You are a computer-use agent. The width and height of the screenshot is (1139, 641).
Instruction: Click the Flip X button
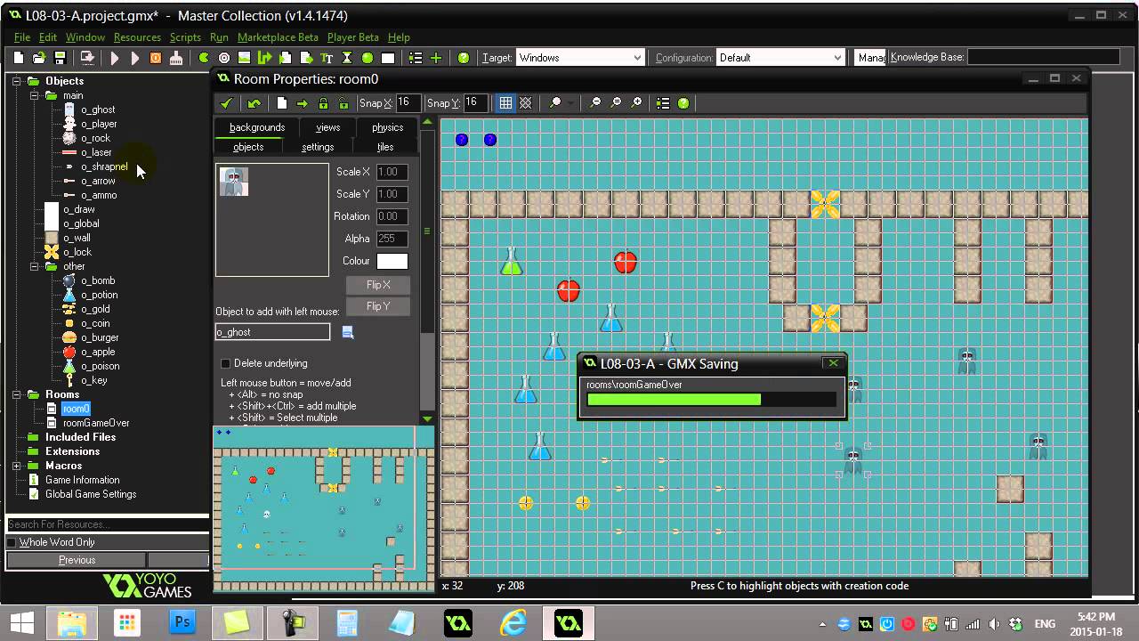[378, 285]
